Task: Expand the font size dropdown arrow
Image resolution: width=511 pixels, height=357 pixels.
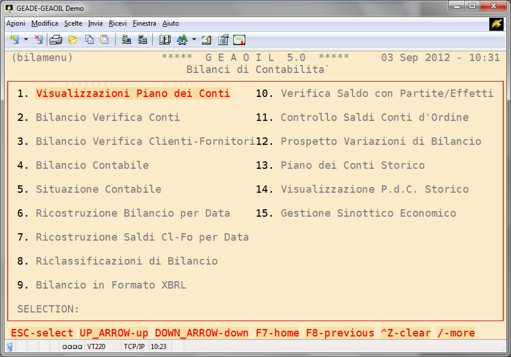Action: pos(194,39)
